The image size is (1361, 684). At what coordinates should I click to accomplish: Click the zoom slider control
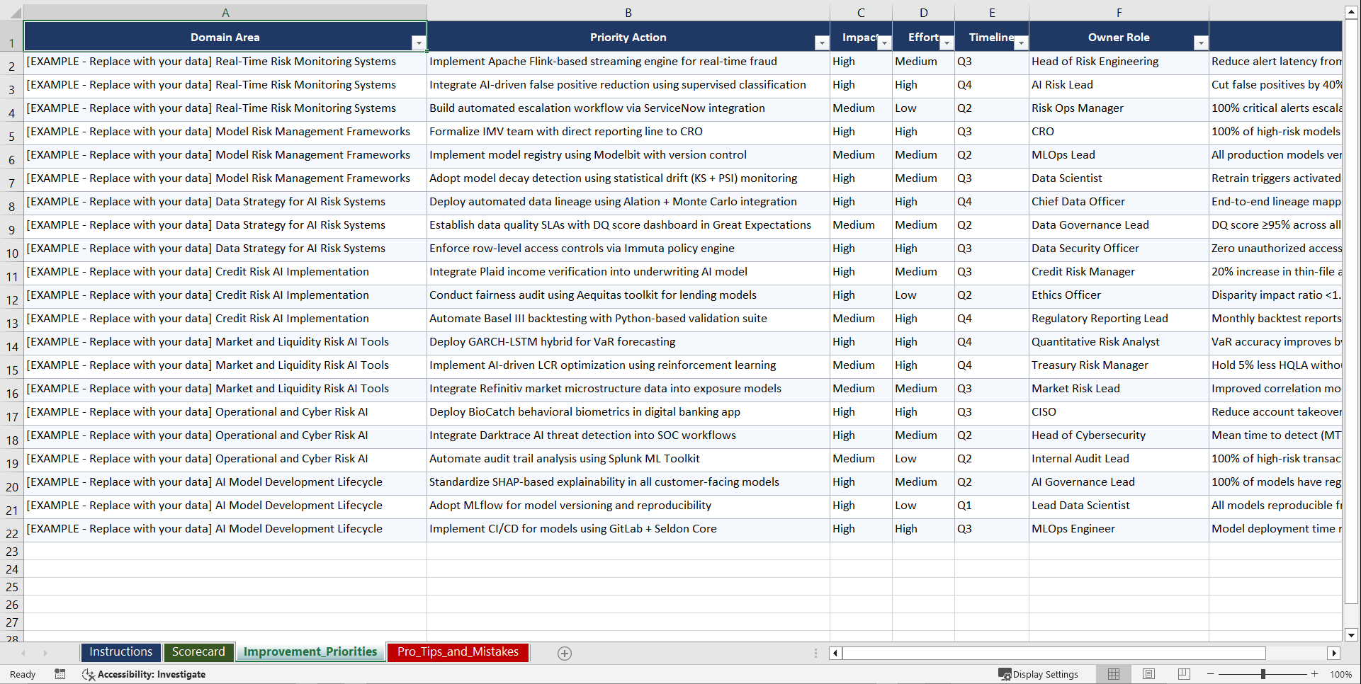click(x=1263, y=673)
